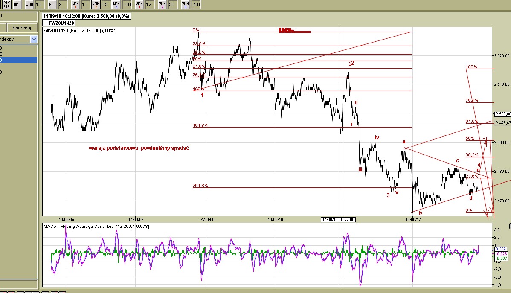Click the EMA 3 period field showing 200

click(x=127, y=5)
